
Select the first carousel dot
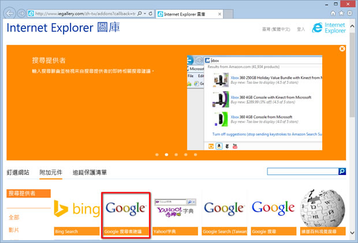click(157, 155)
